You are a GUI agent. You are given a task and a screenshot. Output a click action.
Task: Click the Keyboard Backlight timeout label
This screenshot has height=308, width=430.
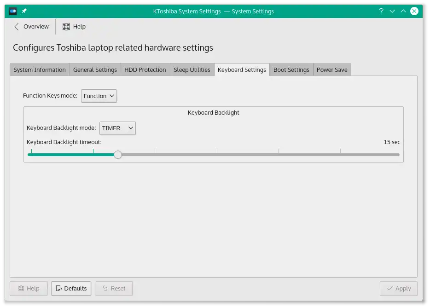point(64,142)
